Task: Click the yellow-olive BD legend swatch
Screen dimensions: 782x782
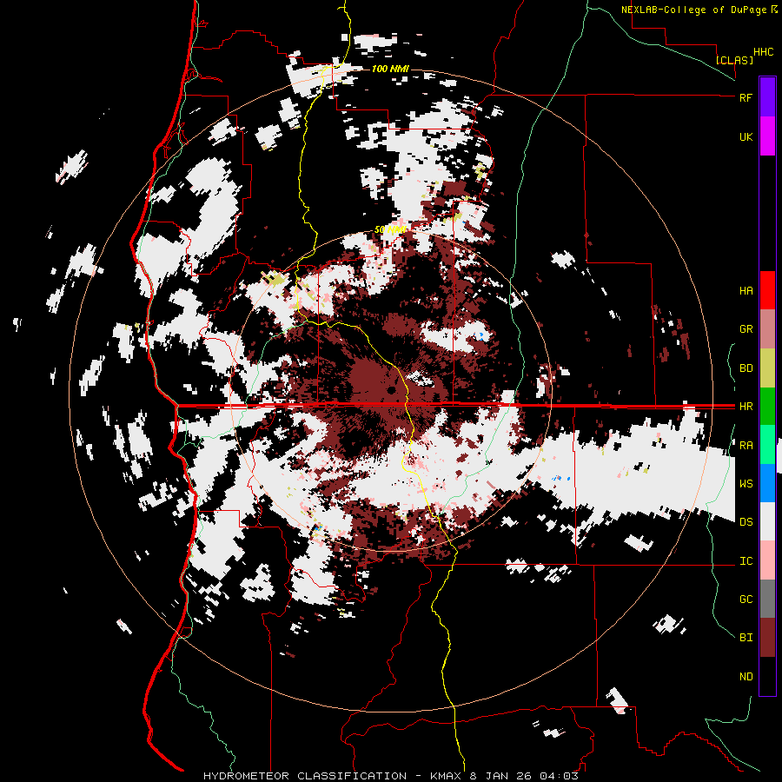Action: click(767, 368)
